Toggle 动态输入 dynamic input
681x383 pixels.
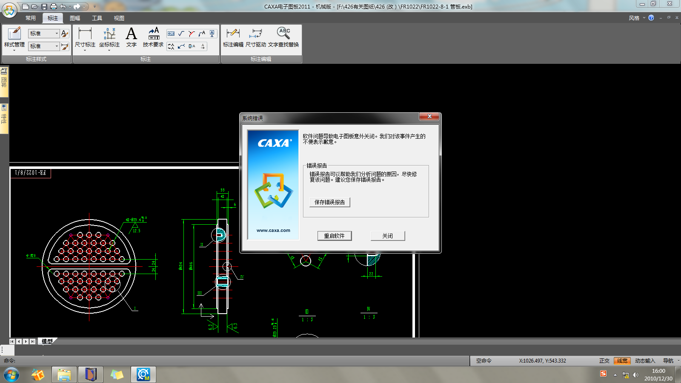[645, 361]
